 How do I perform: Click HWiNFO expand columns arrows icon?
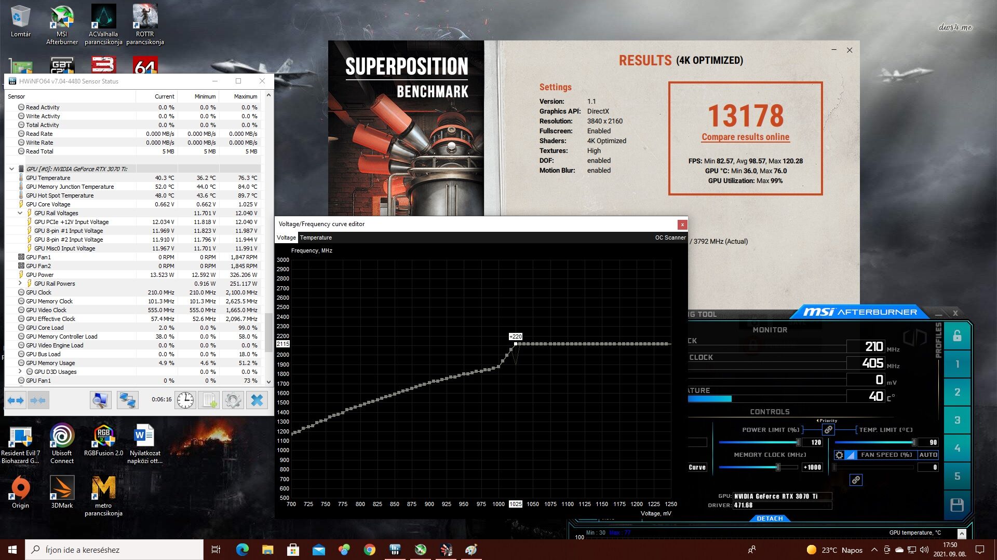tap(16, 400)
